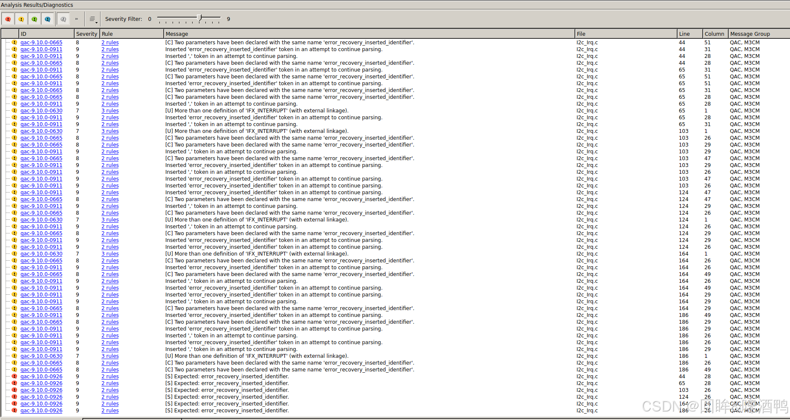Click warning icon of qac-9.10.0-0630 line 164 row
The height and width of the screenshot is (420, 790).
pos(14,254)
